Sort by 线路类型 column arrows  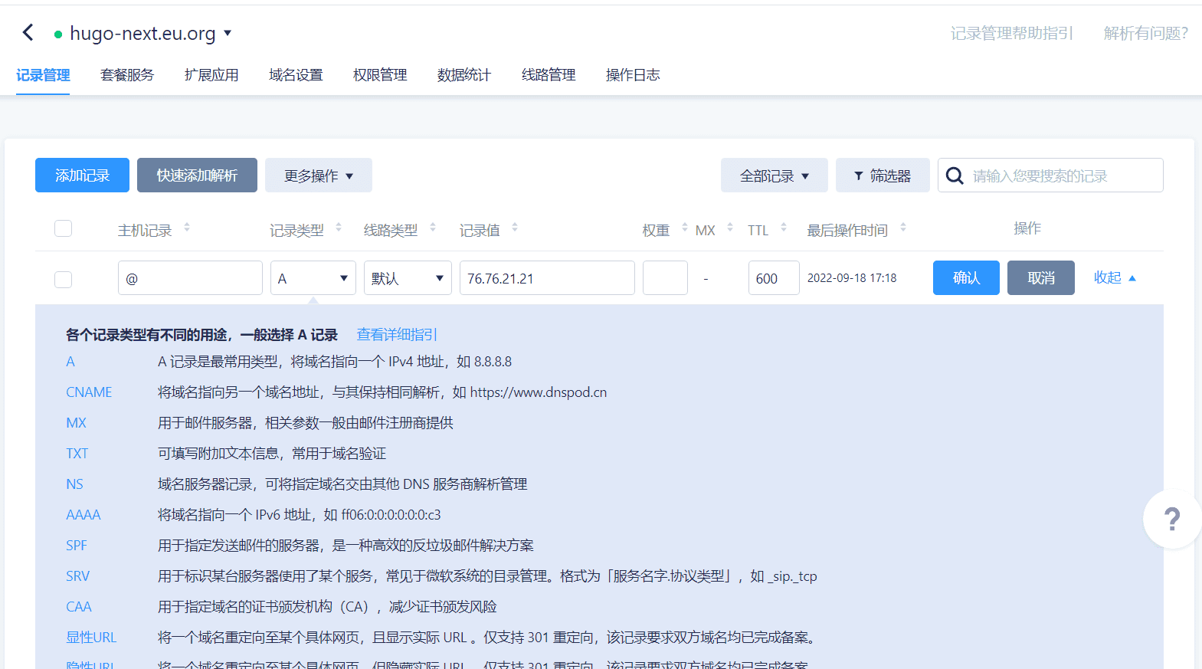pyautogui.click(x=432, y=228)
